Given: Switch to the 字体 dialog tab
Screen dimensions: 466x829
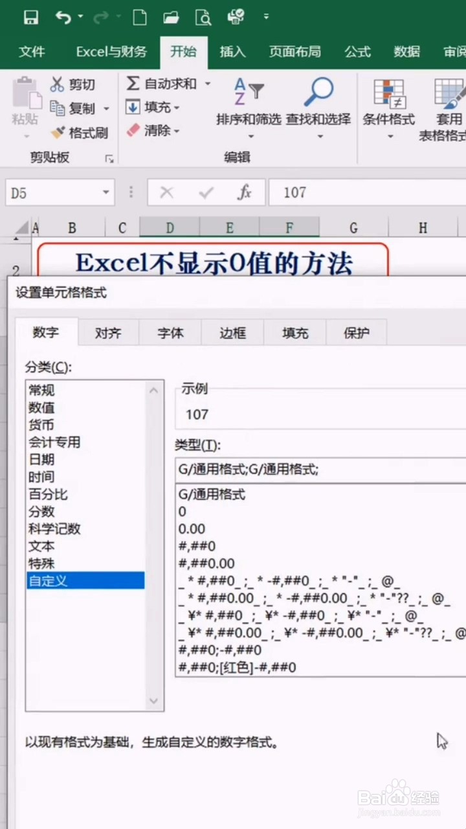Looking at the screenshot, I should 170,334.
